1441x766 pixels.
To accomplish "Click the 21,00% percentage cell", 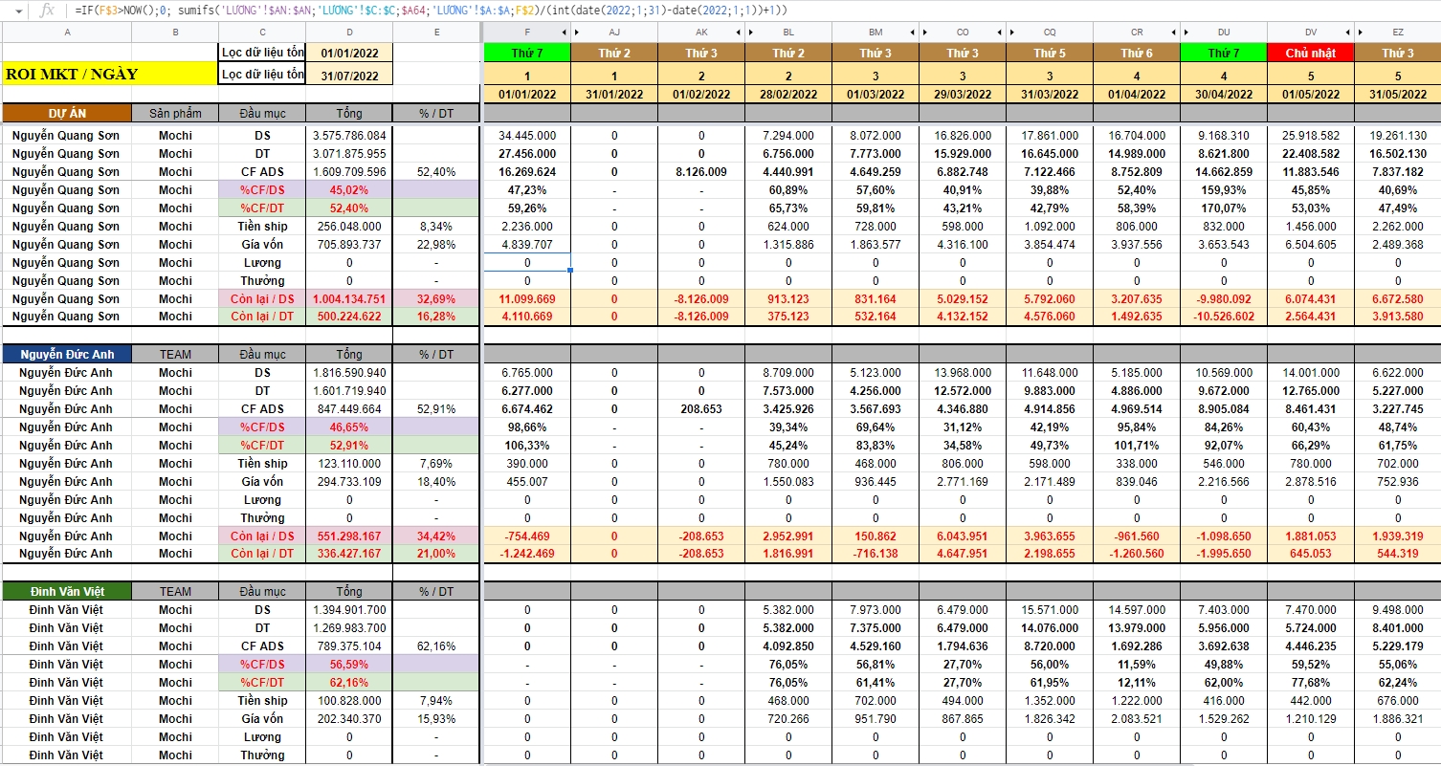I will pyautogui.click(x=436, y=554).
